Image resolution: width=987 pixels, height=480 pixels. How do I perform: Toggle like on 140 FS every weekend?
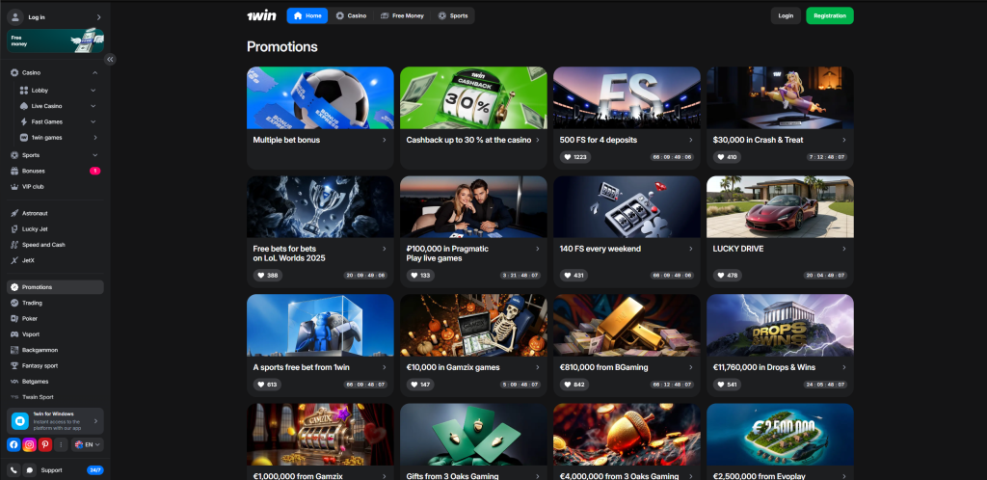click(x=576, y=276)
